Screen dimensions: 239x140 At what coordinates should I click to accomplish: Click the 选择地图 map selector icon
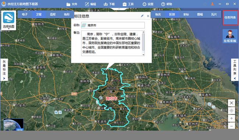[x=8, y=18]
